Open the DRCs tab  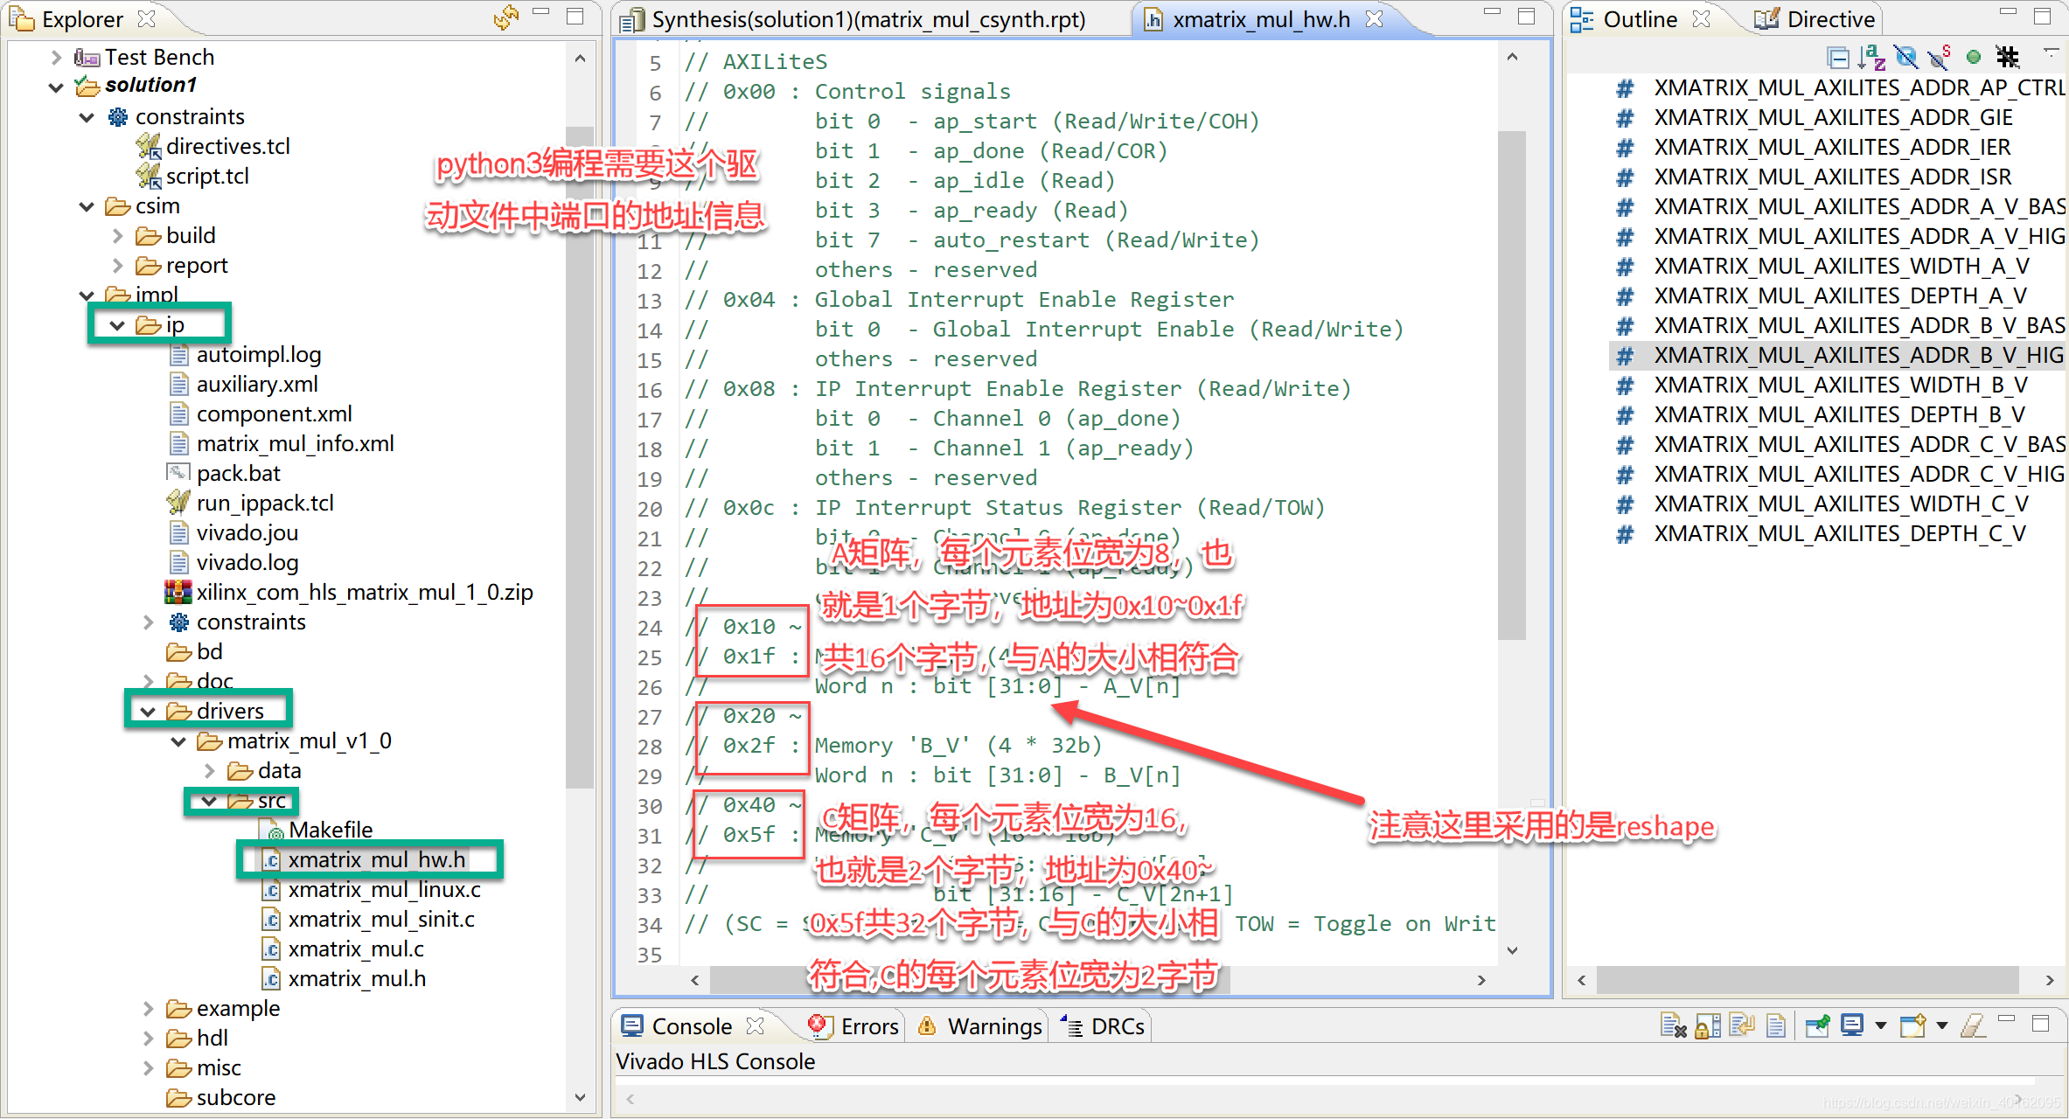click(1102, 1026)
